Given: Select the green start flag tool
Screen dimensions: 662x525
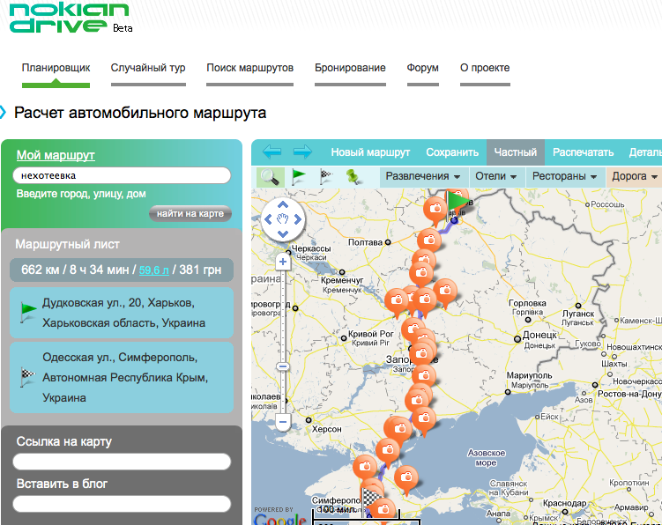Looking at the screenshot, I should click(299, 176).
